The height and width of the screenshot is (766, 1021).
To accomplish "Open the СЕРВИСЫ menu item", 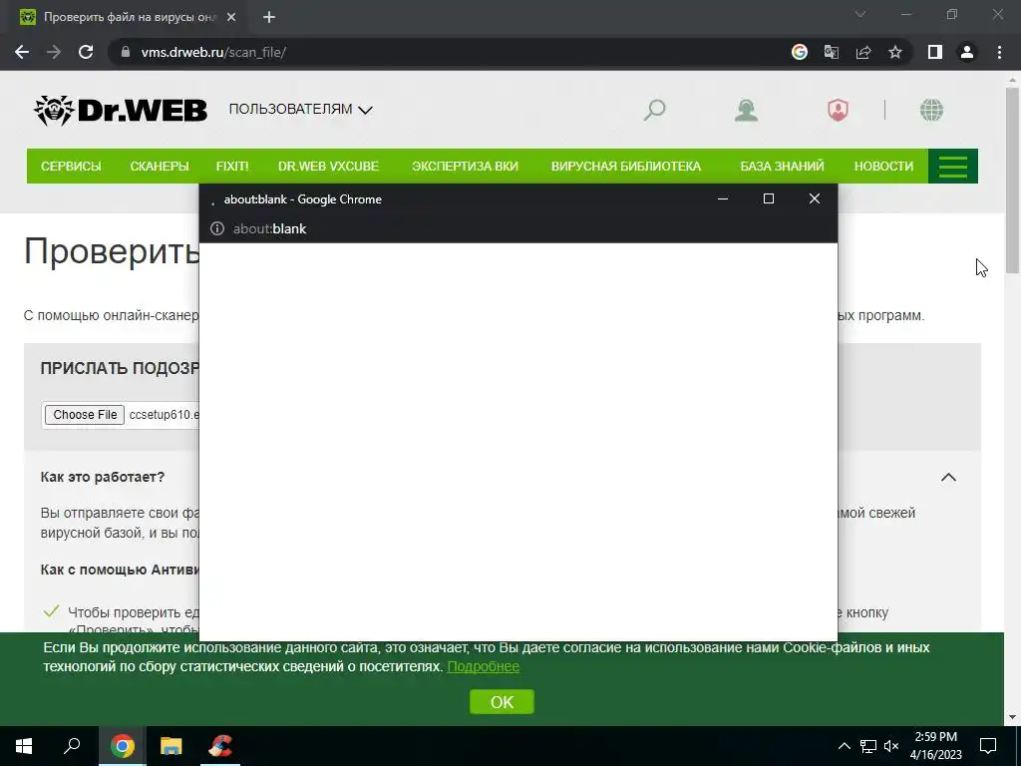I will (71, 167).
